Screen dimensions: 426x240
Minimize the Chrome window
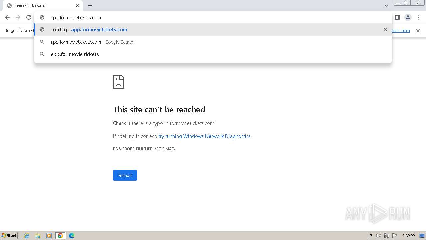point(398,3)
